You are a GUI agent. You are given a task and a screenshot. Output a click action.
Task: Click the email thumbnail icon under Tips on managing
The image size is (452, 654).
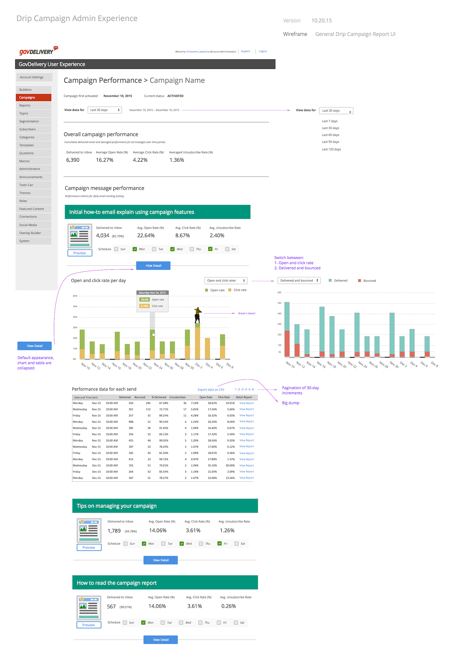pos(89,530)
